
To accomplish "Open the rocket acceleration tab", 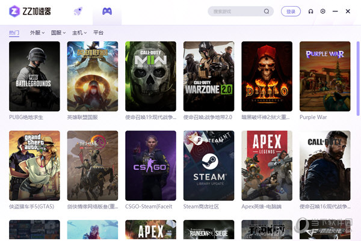I will pos(78,11).
